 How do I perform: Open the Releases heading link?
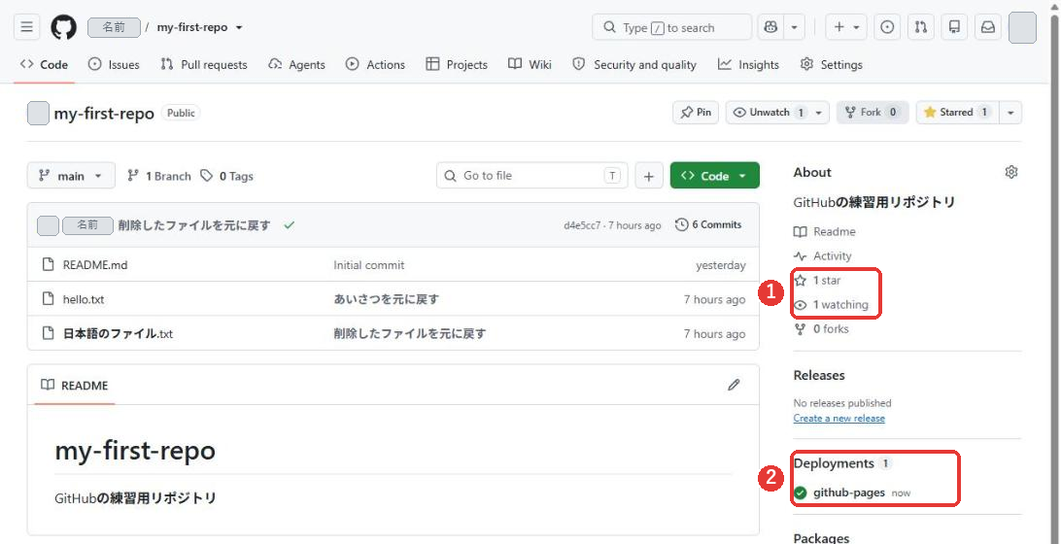819,375
